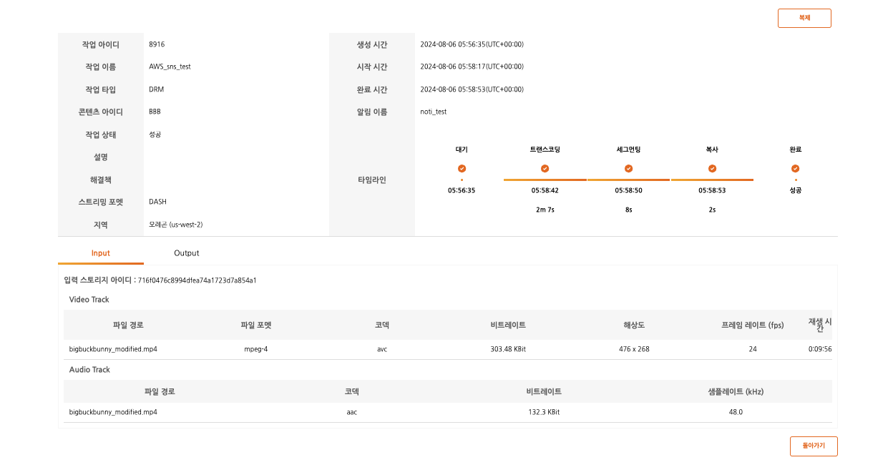Click the 비트레이트 header in Video Track
The height and width of the screenshot is (475, 893).
[x=508, y=325]
